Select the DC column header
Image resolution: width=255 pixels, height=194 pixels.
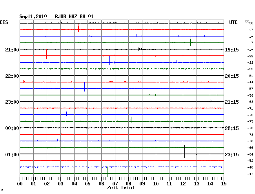[247, 21]
